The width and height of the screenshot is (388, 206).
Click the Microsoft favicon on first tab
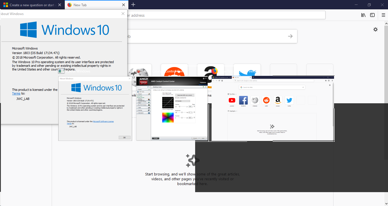tap(5, 5)
